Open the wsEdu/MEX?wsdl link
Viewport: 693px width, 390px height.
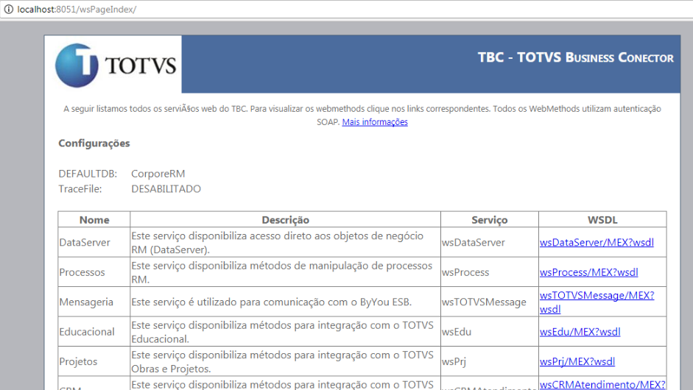click(580, 332)
